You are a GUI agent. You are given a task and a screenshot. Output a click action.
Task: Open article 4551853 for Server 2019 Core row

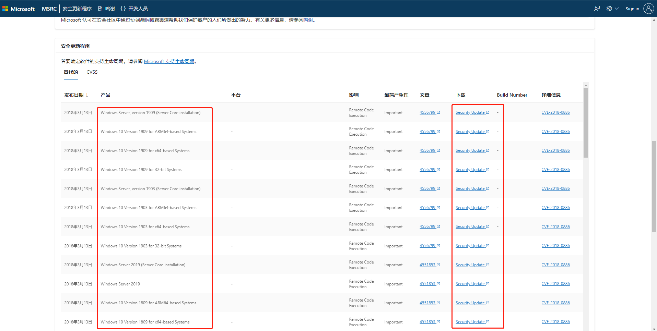pos(430,265)
